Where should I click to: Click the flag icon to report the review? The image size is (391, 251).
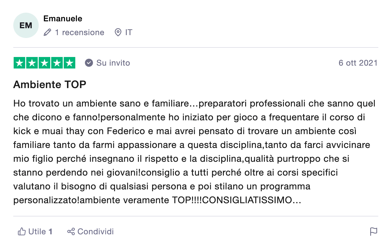point(374,231)
